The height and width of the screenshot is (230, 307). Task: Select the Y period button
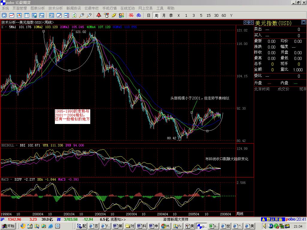(231, 15)
